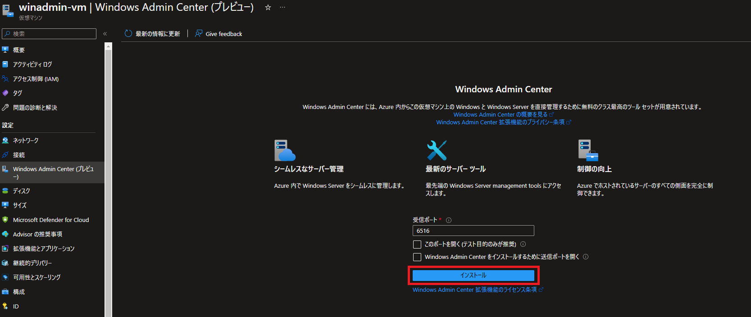Image resolution: width=751 pixels, height=317 pixels.
Task: Select Windows Admin Center (プレビュー) in the sidebar
Action: point(52,172)
